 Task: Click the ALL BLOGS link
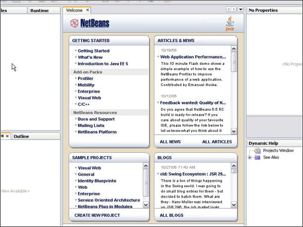tap(171, 215)
